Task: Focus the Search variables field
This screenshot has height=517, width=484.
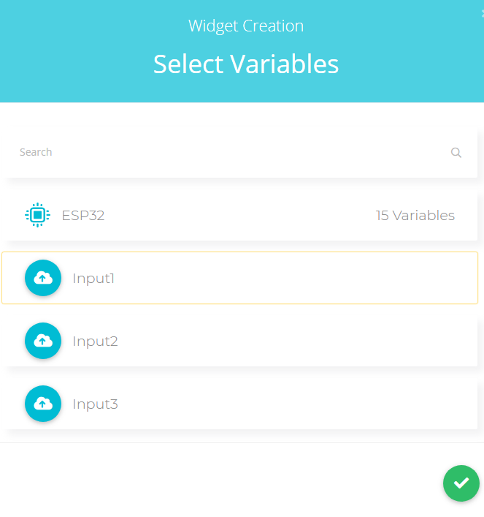Action: (x=219, y=153)
